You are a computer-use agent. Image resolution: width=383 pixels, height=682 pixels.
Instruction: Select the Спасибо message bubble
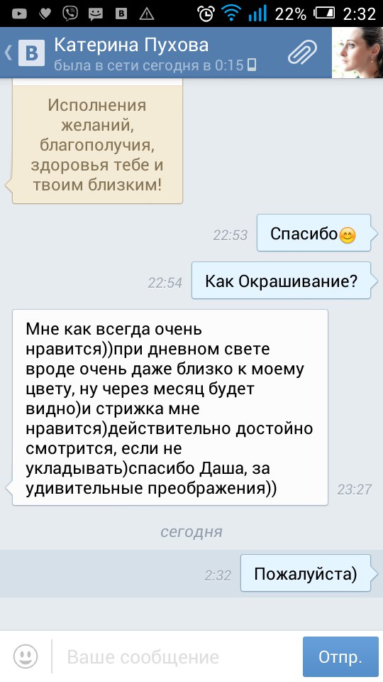[x=314, y=233]
